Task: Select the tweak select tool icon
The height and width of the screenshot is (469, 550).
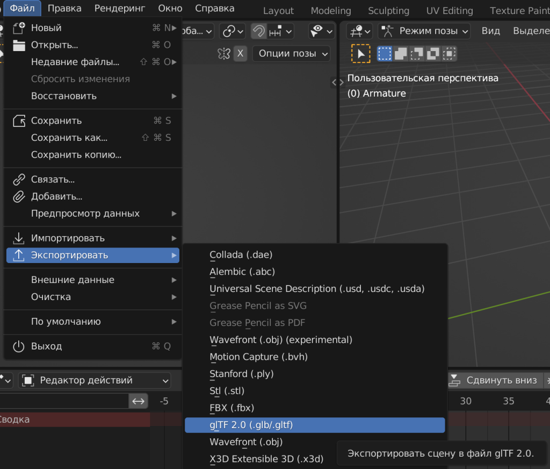Action: click(x=360, y=54)
